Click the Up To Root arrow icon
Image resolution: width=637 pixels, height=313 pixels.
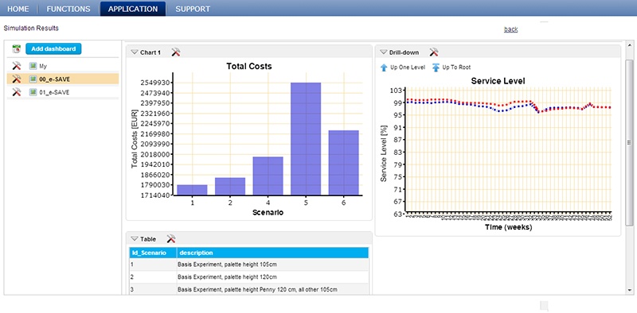(436, 68)
